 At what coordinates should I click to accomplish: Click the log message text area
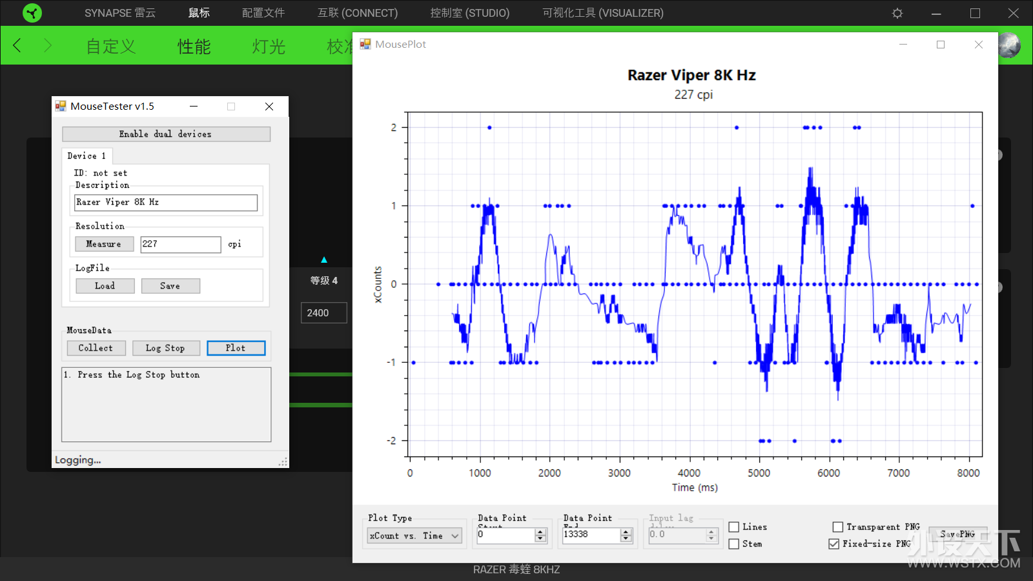coord(166,405)
